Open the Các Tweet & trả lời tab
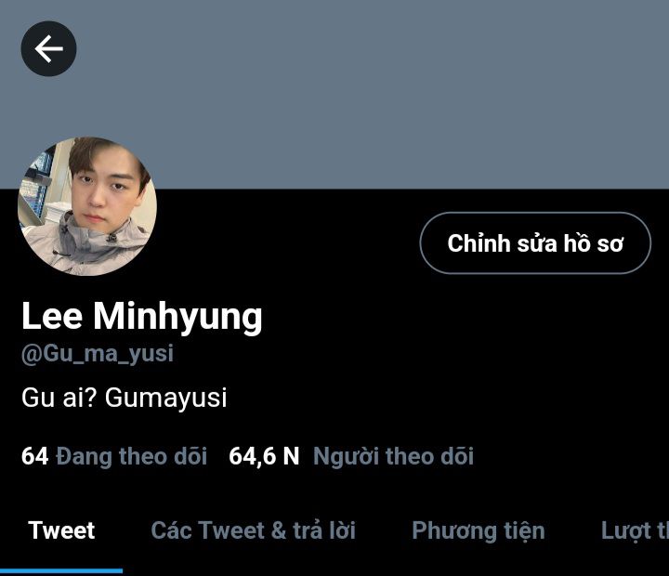Image resolution: width=669 pixels, height=576 pixels. 253,530
